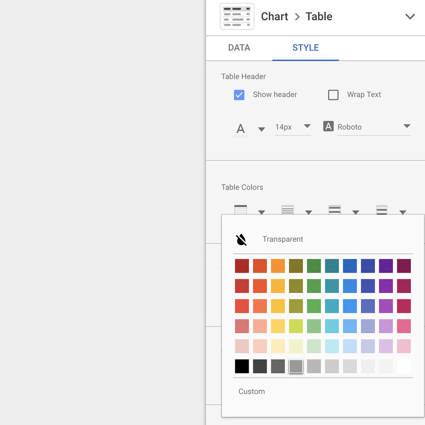Screen dimensions: 425x425
Task: Pick the maroon swatch in top row
Action: coord(404,266)
